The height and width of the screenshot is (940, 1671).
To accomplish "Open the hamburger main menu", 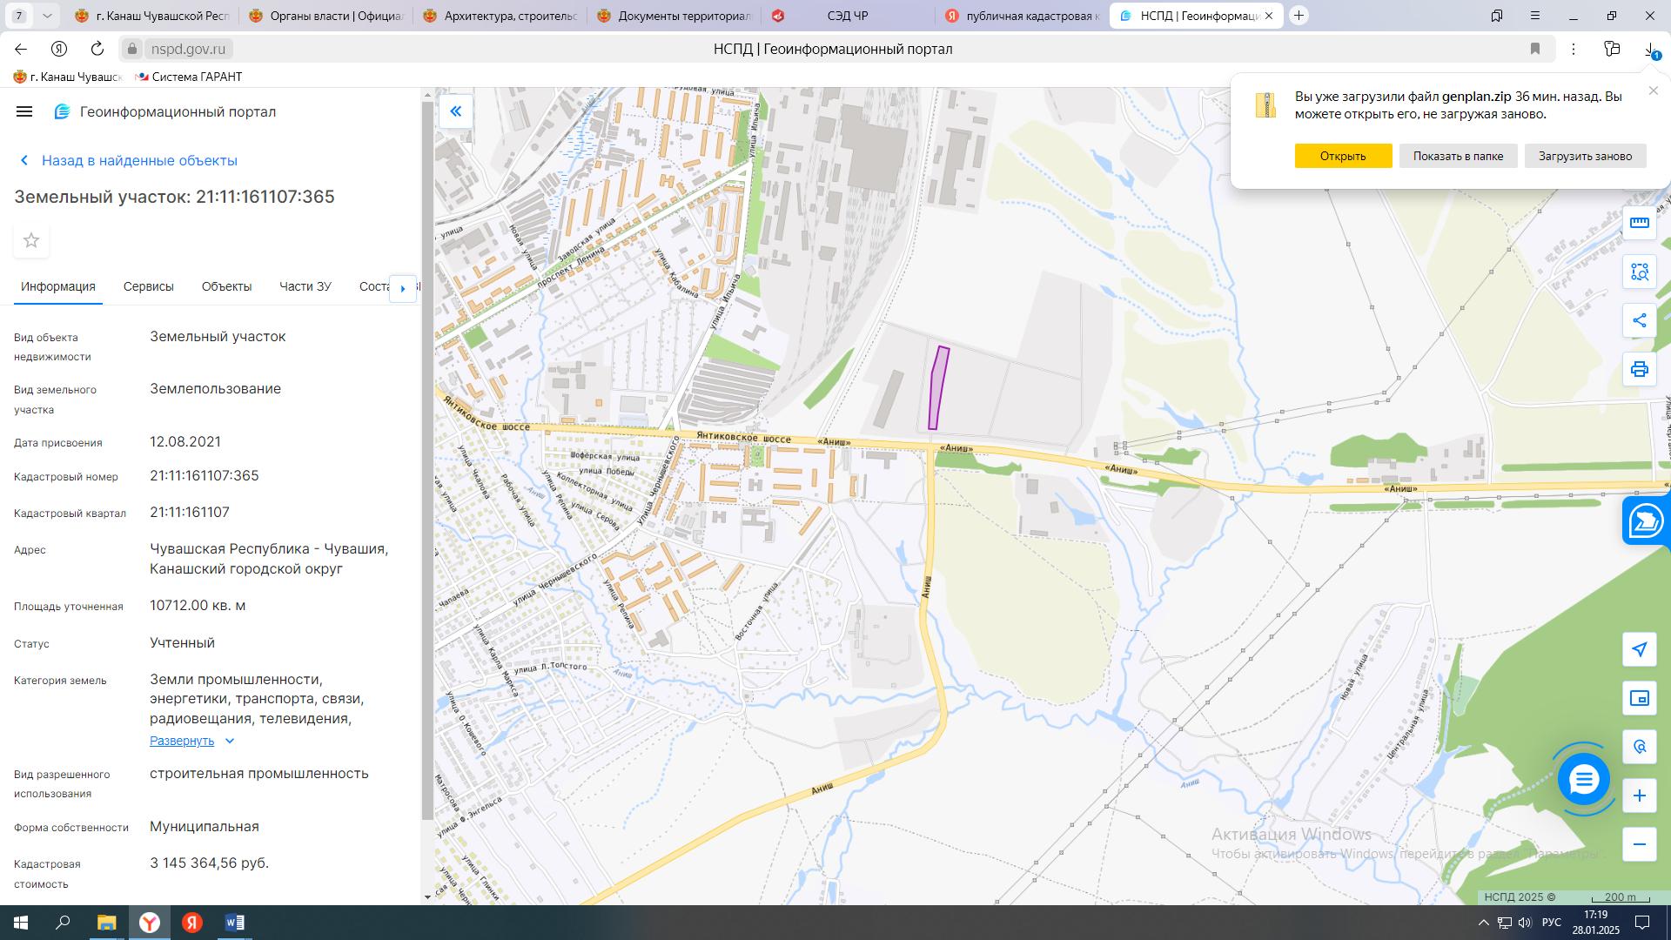I will [24, 111].
